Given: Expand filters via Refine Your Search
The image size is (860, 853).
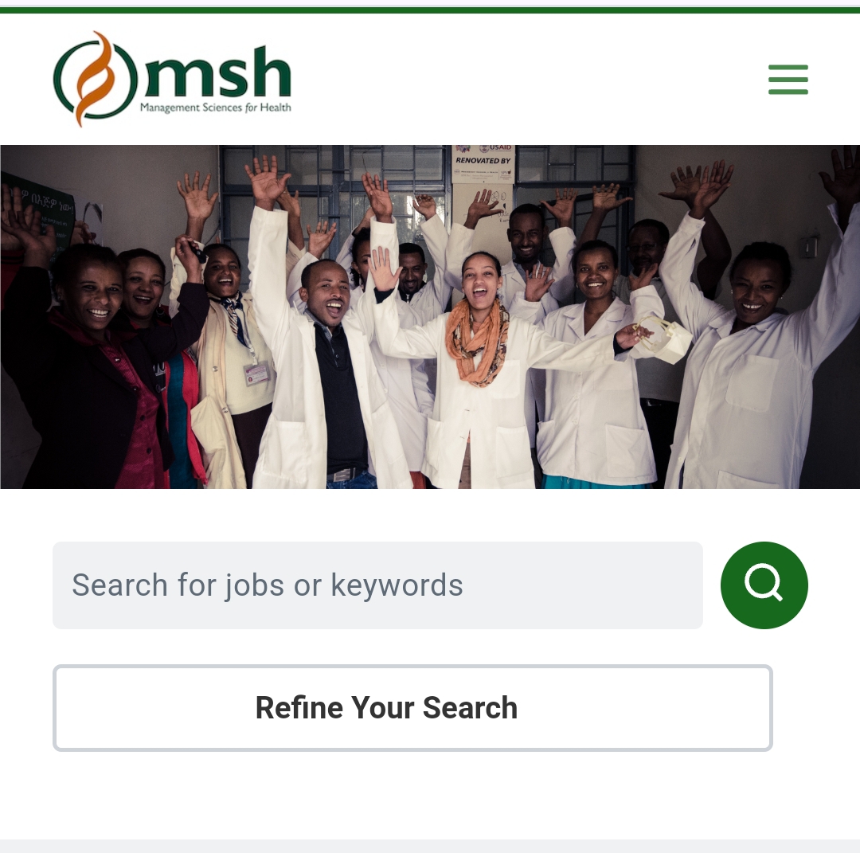Looking at the screenshot, I should [412, 707].
